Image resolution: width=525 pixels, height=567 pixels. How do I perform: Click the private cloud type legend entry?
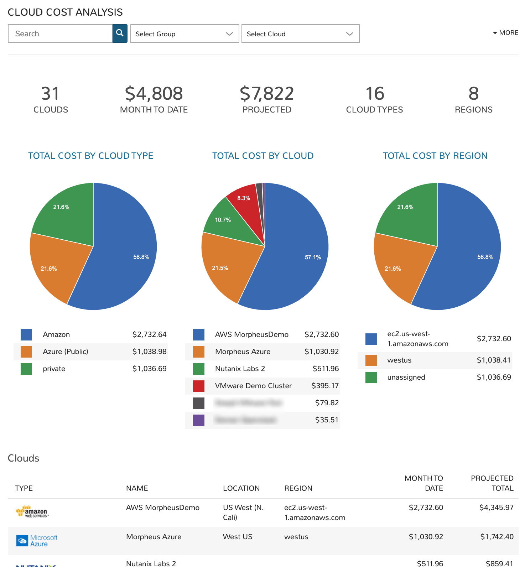point(54,369)
